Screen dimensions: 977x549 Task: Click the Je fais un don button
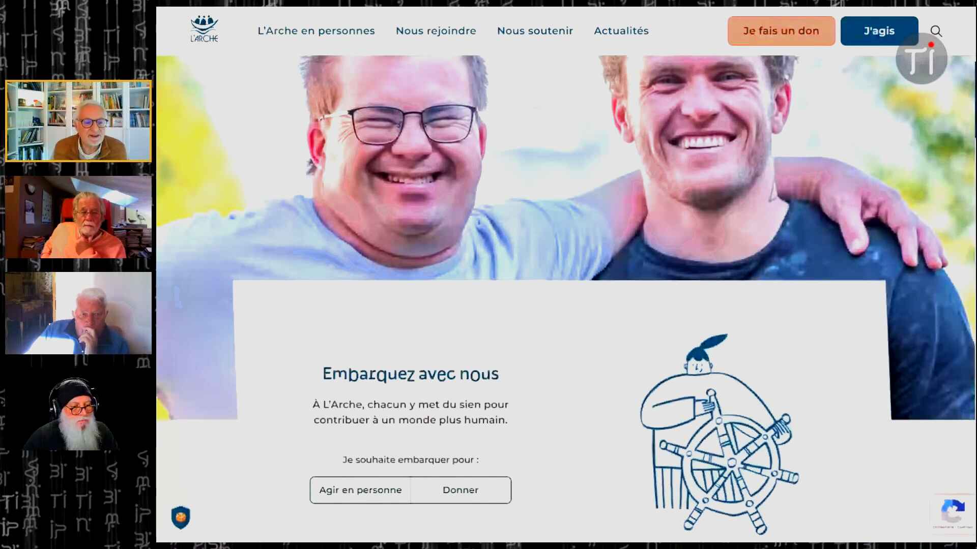point(781,31)
